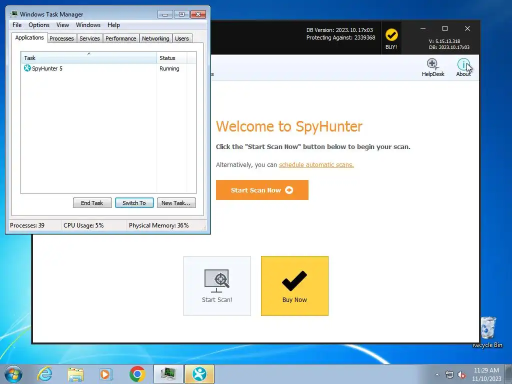Switch to the Processes tab
The height and width of the screenshot is (384, 512).
(61, 38)
